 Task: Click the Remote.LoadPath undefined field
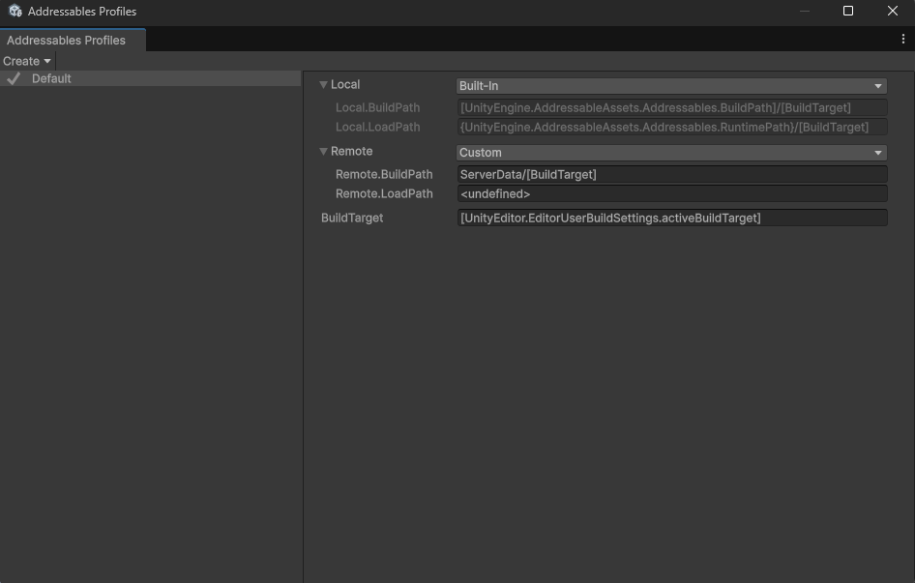671,193
